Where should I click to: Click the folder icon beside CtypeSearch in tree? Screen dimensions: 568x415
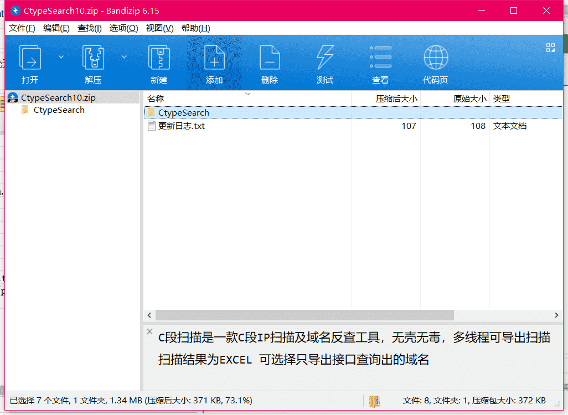(x=25, y=110)
